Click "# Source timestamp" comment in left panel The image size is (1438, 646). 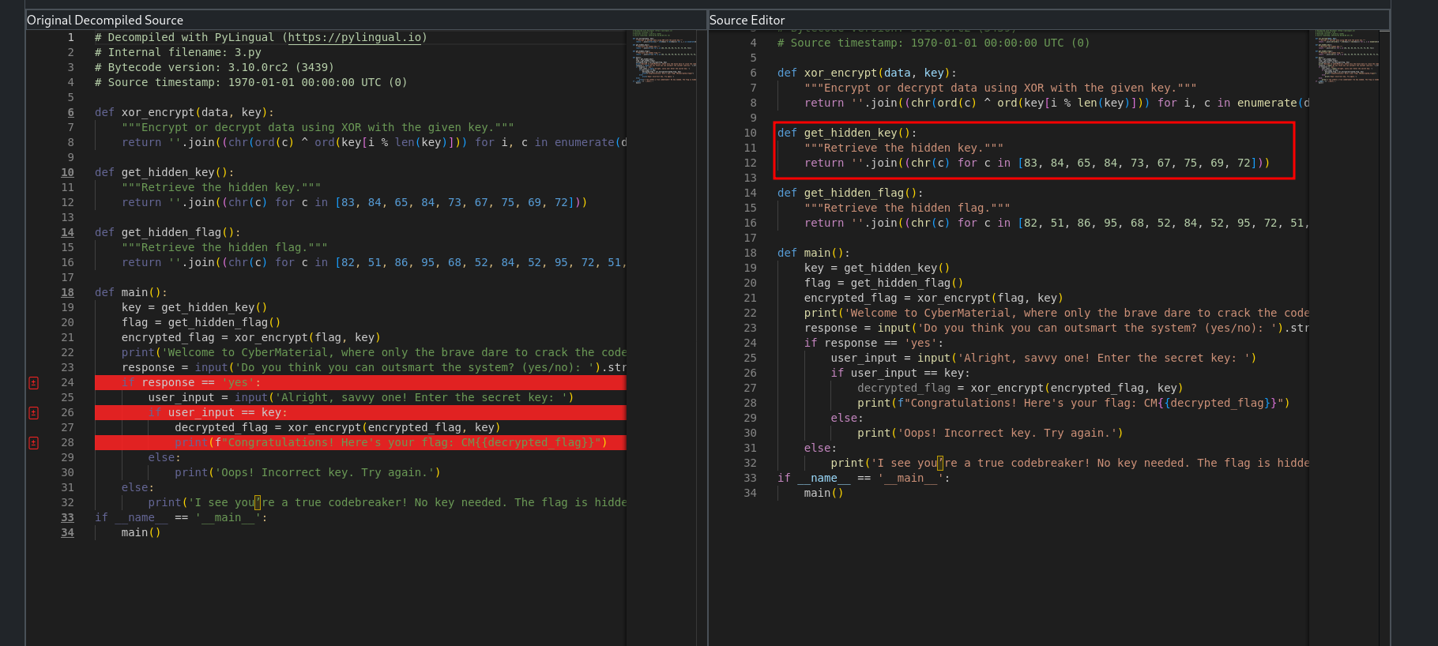[x=251, y=82]
